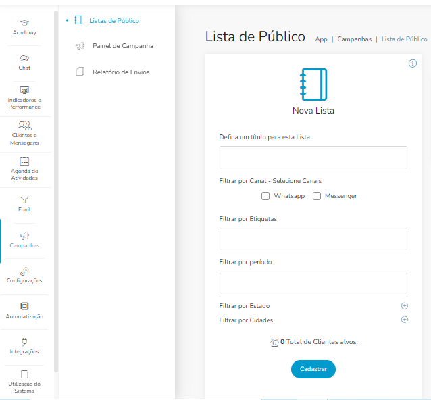Screen dimensions: 431x400
Task: Open the Configurações gears icon
Action: [x=24, y=272]
